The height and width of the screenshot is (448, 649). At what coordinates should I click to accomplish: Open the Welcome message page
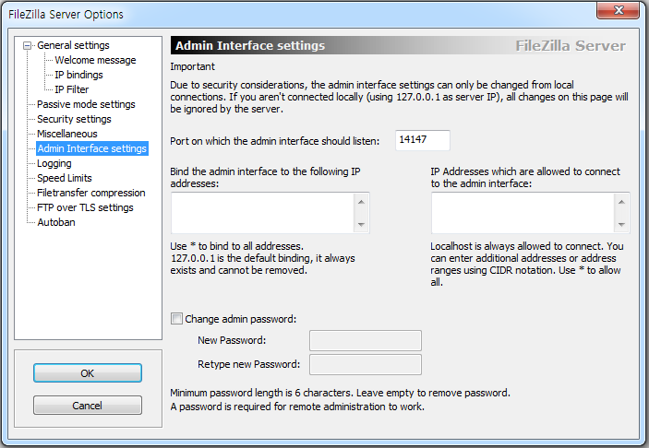tap(95, 60)
